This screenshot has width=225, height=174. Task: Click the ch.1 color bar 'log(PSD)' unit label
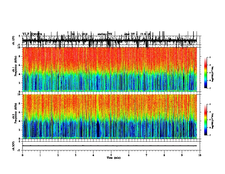point(213,74)
